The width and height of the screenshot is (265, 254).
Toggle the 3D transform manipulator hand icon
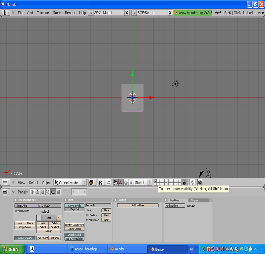point(116,183)
